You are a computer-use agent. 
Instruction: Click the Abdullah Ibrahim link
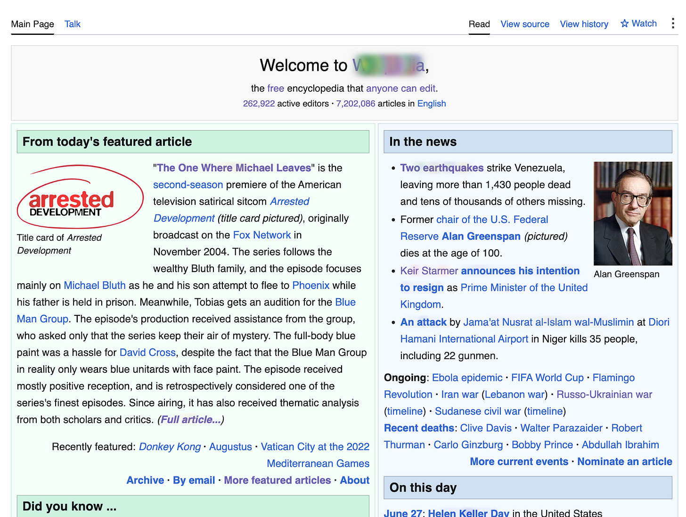621,445
